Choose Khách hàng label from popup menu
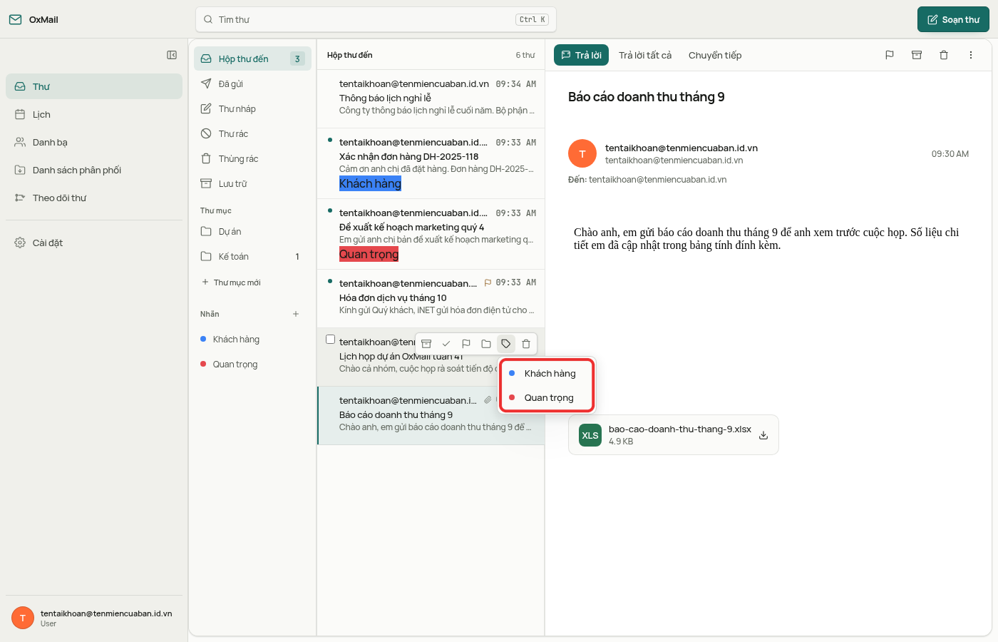 tap(547, 374)
